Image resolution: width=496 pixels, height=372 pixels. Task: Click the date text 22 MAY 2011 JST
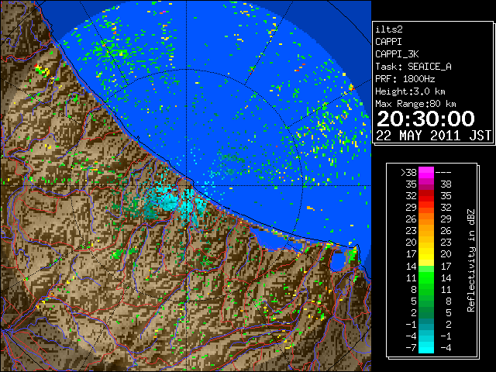433,136
